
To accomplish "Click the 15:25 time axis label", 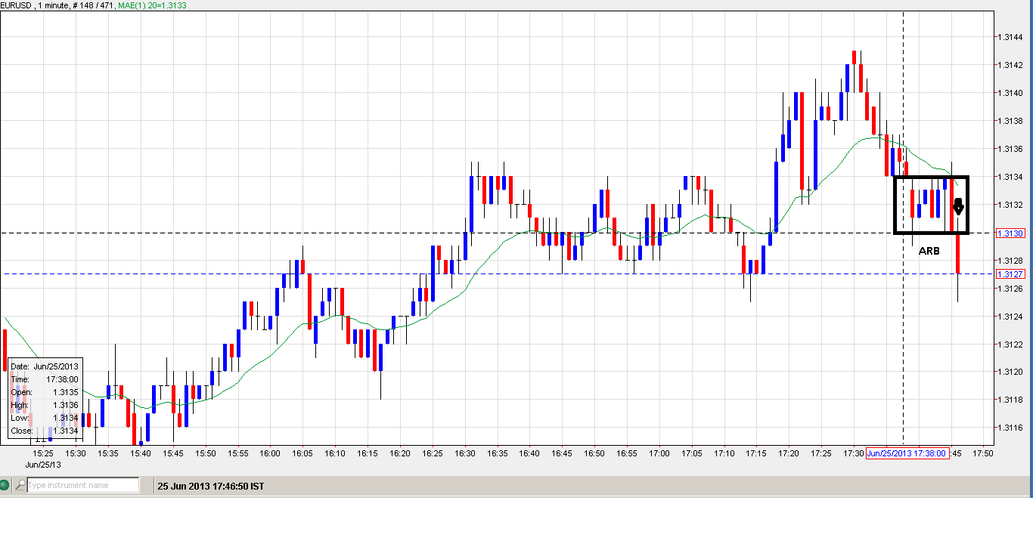I will 43,453.
